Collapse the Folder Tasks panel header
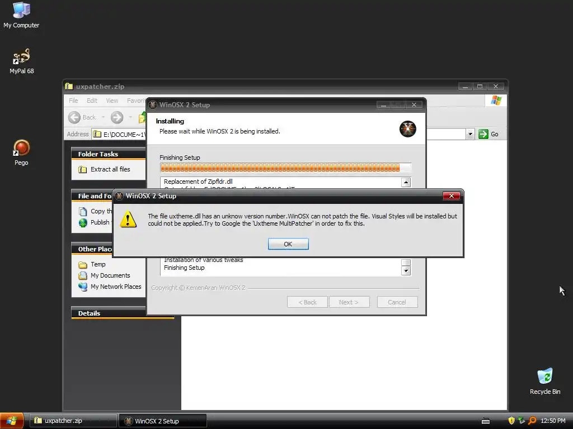This screenshot has width=573, height=429. pyautogui.click(x=108, y=154)
